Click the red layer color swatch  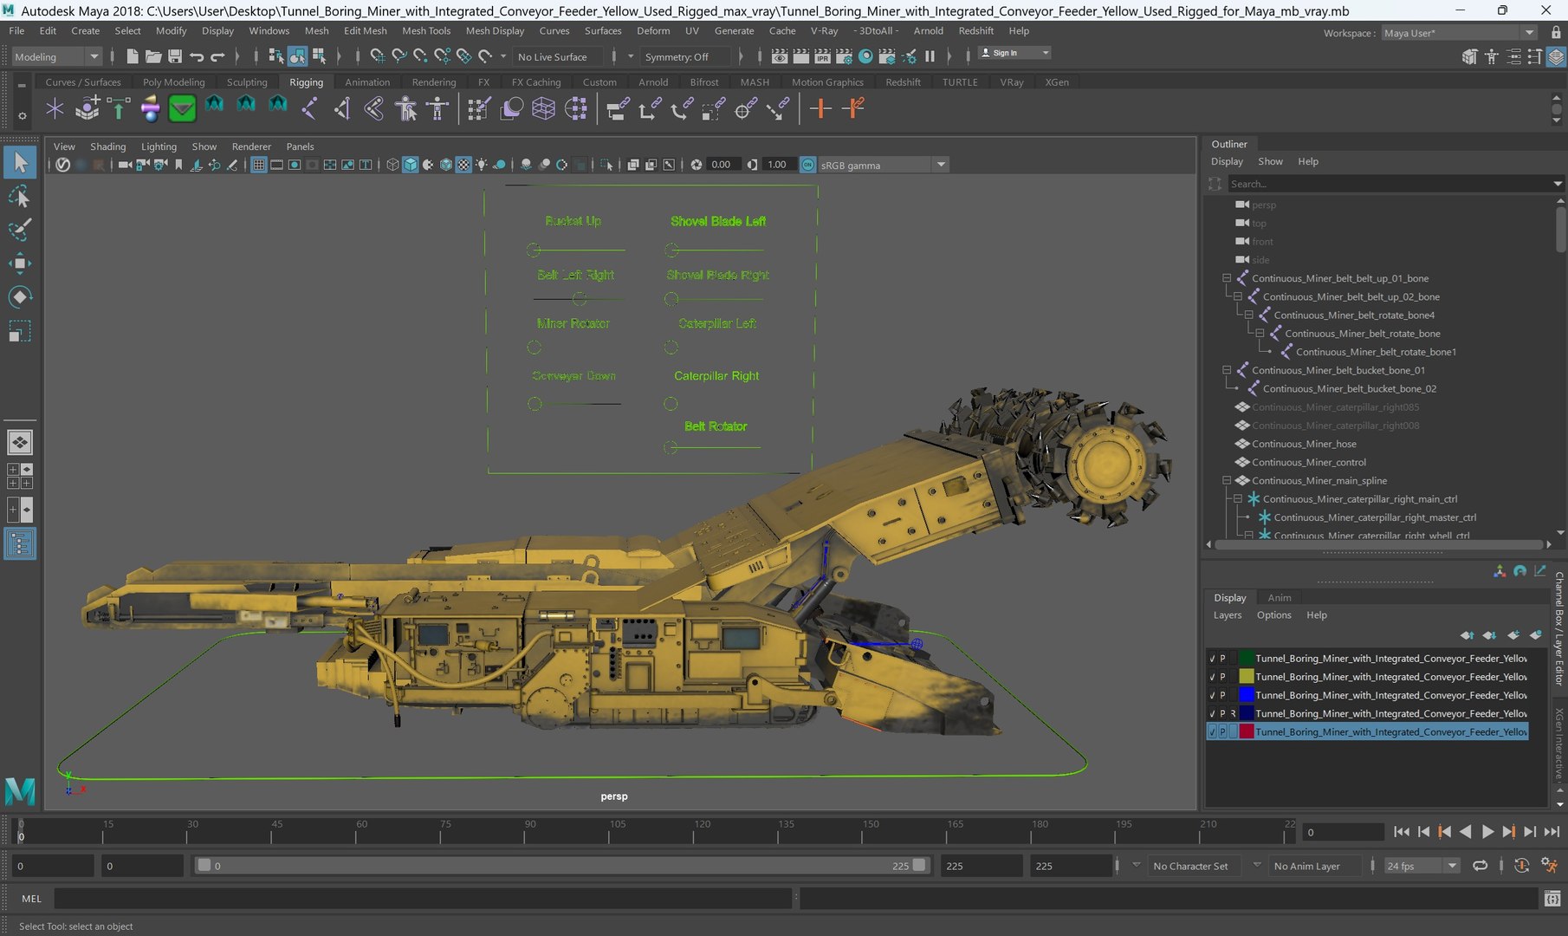(1247, 731)
